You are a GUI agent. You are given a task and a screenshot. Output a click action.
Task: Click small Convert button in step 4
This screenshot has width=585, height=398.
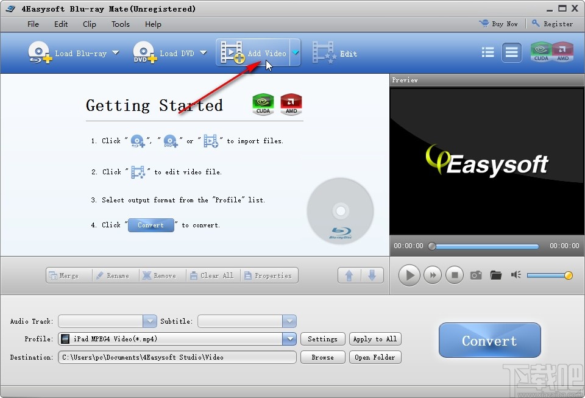[x=151, y=225]
